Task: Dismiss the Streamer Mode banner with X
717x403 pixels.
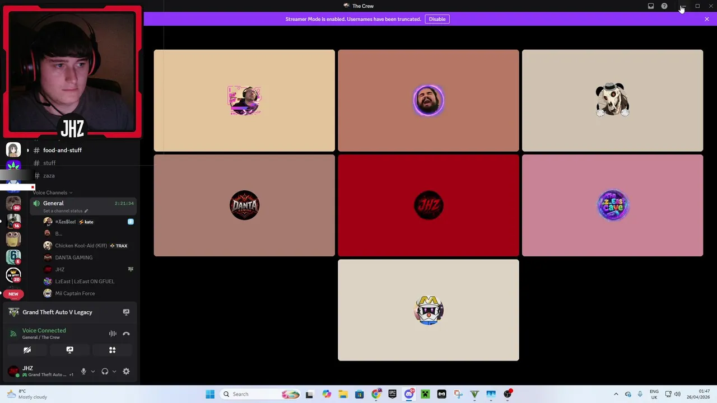Action: (x=707, y=19)
